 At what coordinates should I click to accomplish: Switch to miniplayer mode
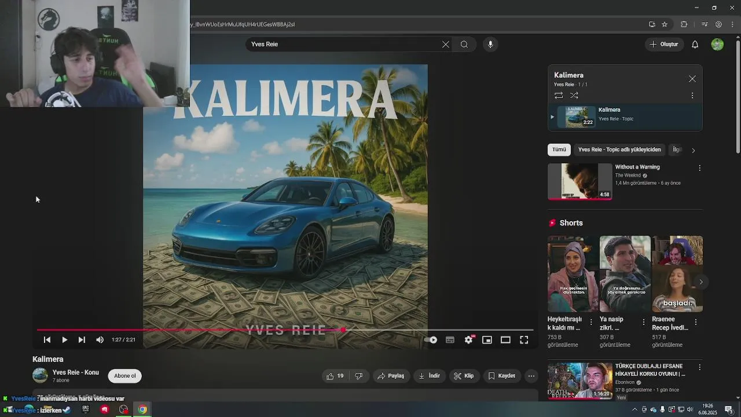click(487, 340)
